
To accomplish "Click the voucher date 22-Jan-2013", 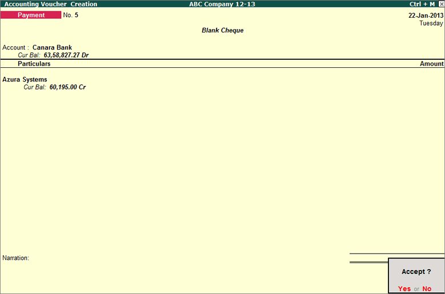I will tap(426, 15).
